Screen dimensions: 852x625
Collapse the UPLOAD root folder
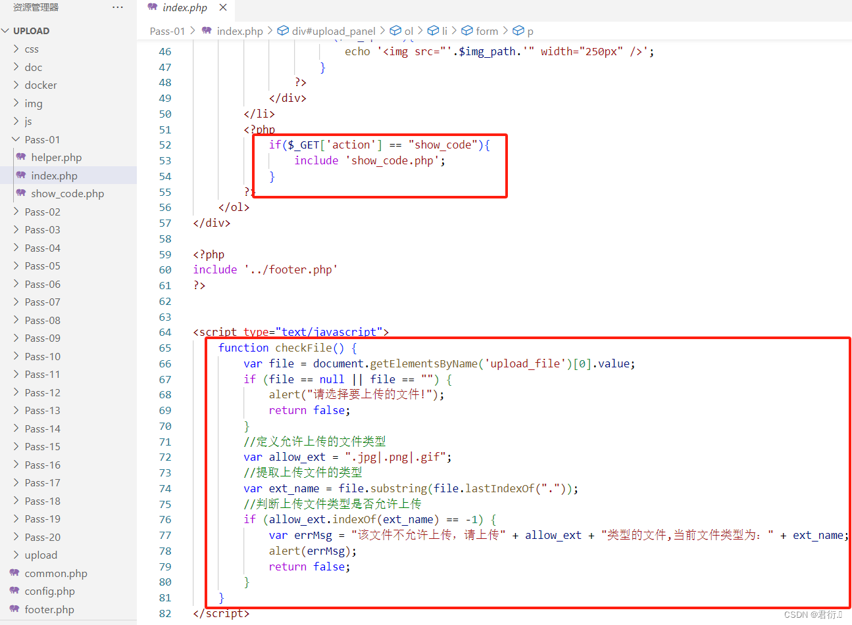click(6, 31)
